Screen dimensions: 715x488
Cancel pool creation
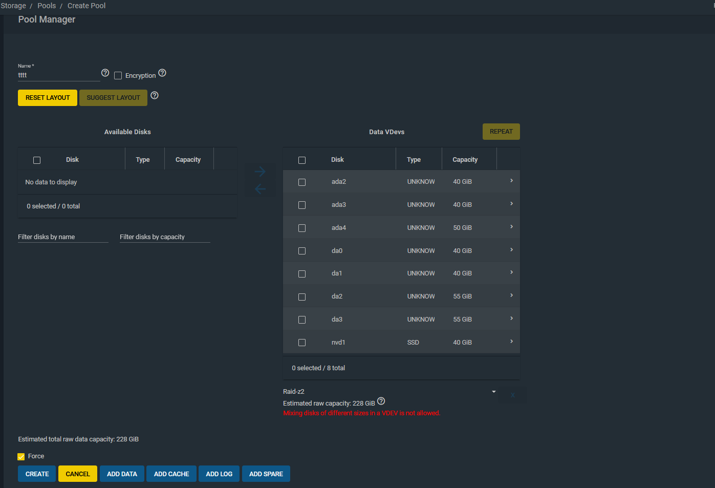point(78,474)
